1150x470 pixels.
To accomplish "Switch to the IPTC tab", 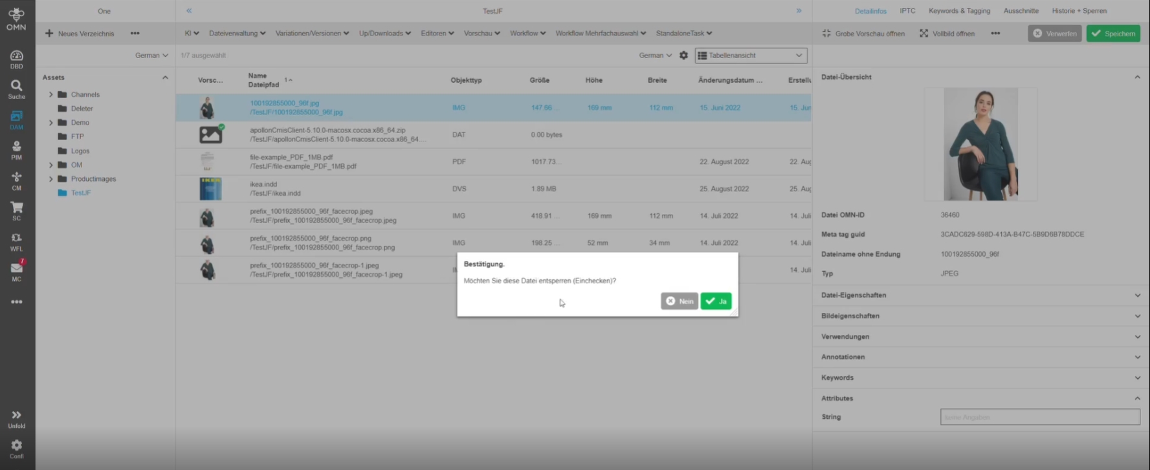I will point(907,11).
